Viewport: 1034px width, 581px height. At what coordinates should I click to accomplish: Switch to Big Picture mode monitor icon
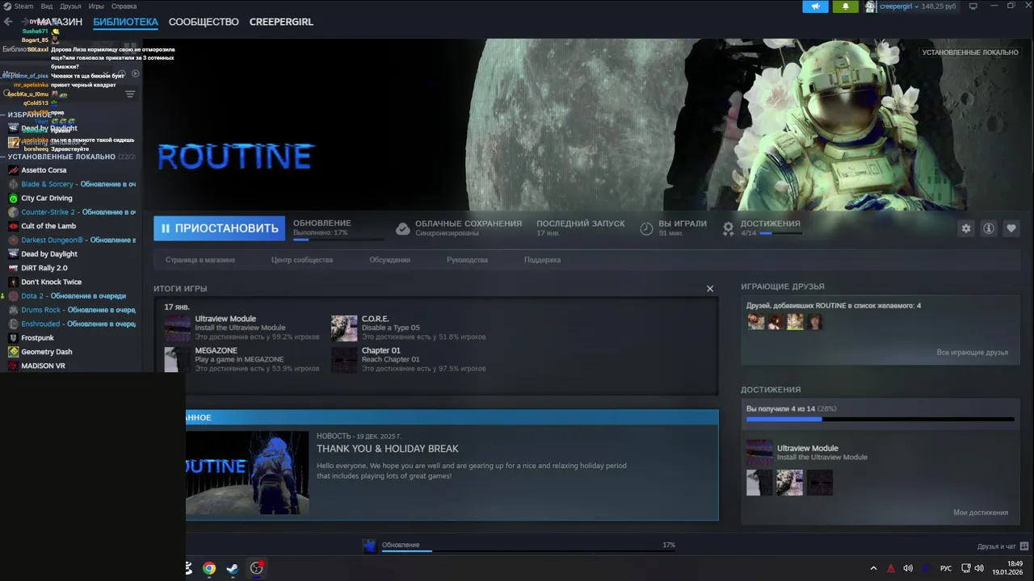click(973, 6)
